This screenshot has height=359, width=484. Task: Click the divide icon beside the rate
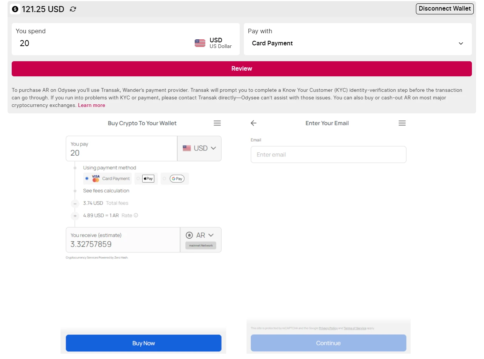click(x=75, y=216)
